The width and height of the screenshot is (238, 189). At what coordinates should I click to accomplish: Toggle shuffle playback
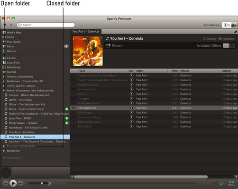coord(214,183)
